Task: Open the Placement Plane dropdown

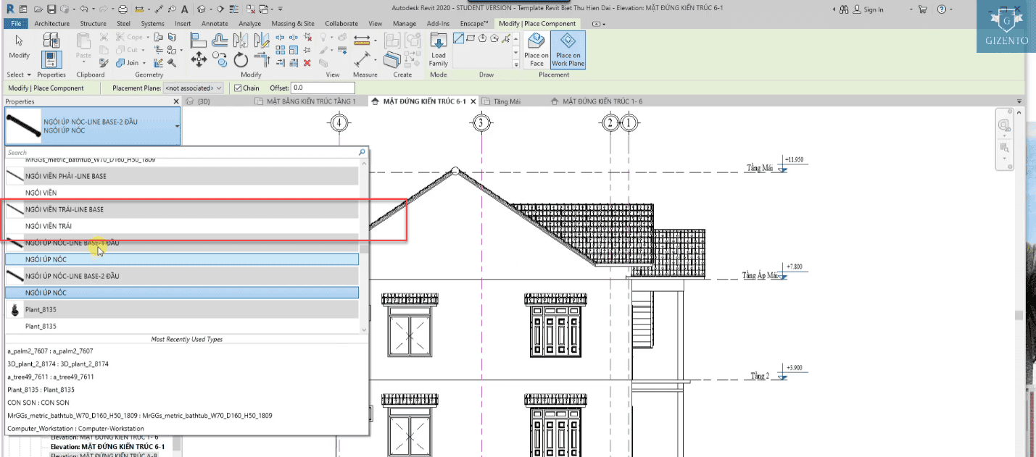Action: pyautogui.click(x=193, y=88)
